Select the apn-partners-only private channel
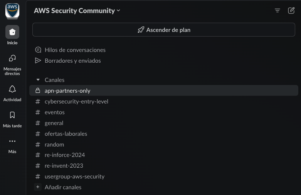Viewport: 301px width, 195px height. click(67, 91)
